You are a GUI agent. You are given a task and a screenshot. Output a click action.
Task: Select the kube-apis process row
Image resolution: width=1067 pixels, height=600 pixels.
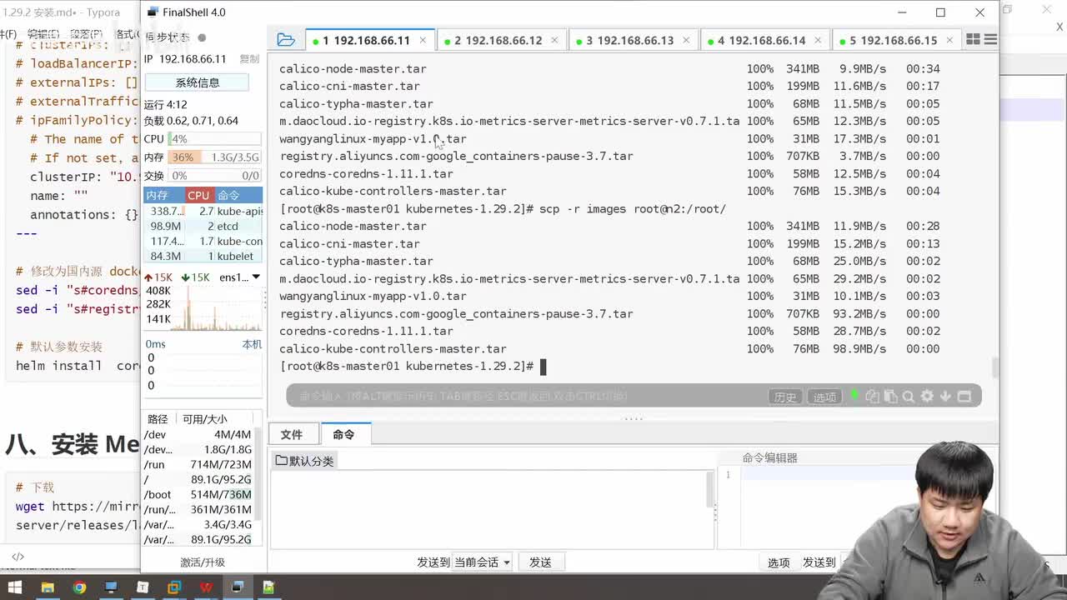203,211
